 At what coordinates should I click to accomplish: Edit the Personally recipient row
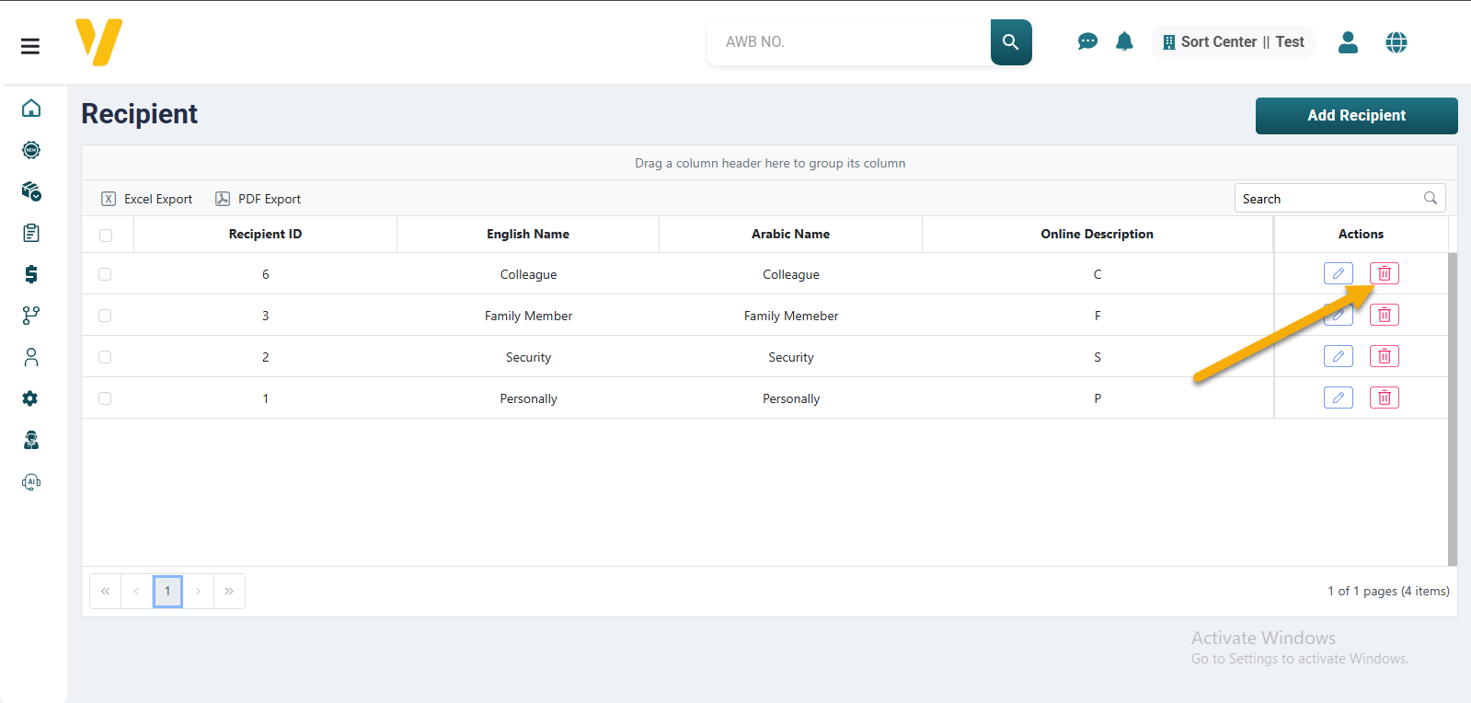tap(1338, 398)
